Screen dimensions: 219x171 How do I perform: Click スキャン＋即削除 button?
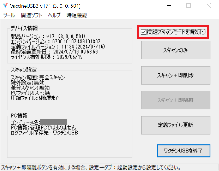[x=176, y=75]
